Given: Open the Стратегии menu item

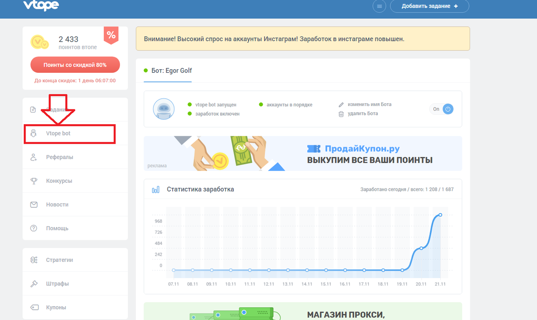Looking at the screenshot, I should (75, 260).
